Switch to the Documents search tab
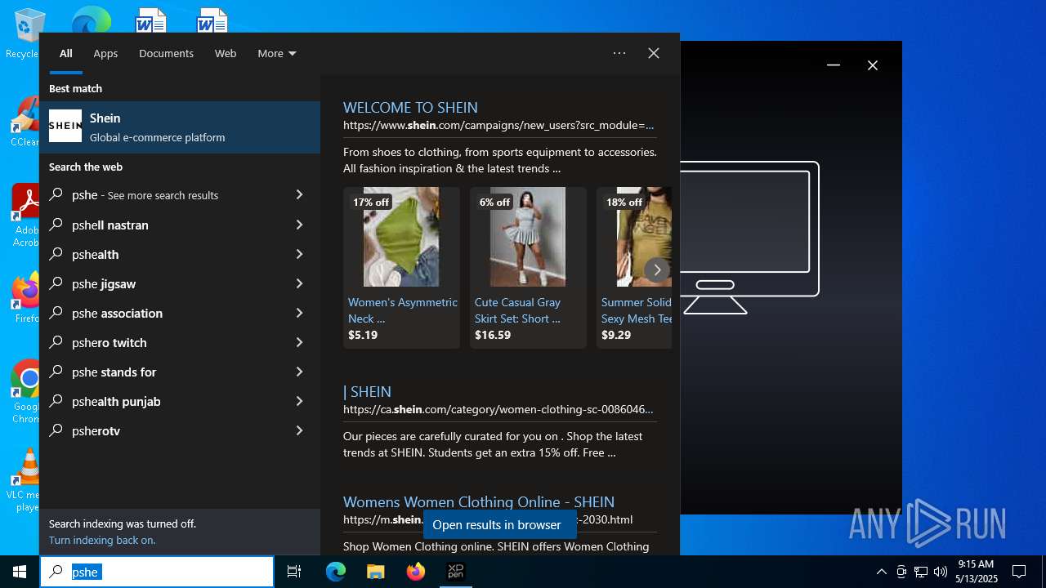 [166, 53]
